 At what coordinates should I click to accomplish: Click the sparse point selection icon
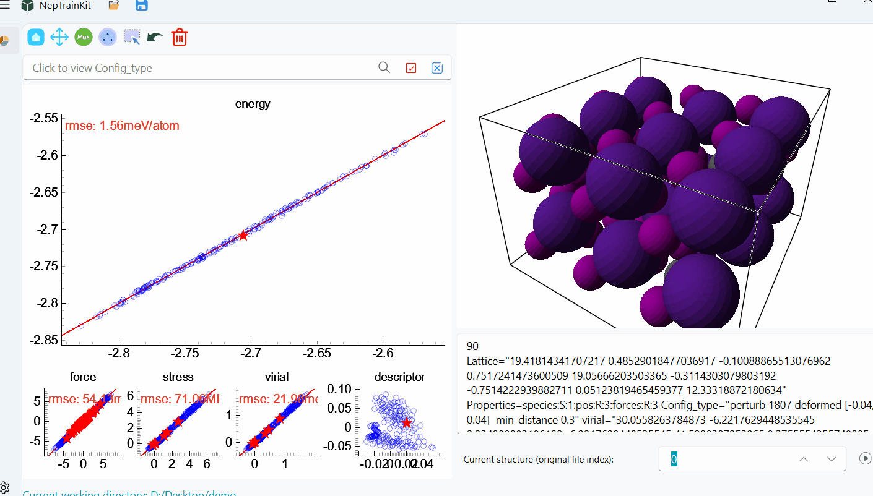pos(108,37)
